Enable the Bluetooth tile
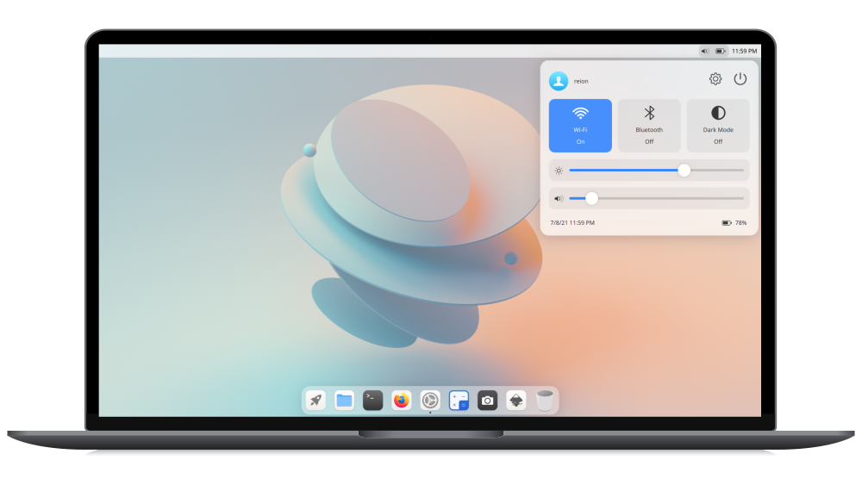The width and height of the screenshot is (862, 485). click(649, 126)
